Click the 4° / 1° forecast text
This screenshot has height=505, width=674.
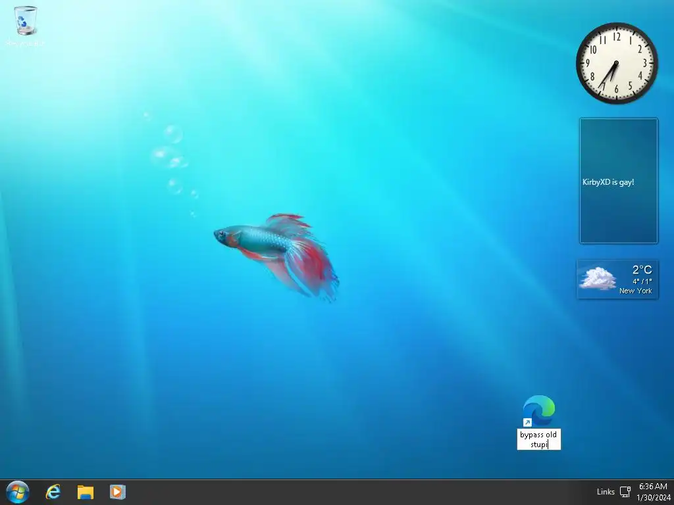[642, 281]
